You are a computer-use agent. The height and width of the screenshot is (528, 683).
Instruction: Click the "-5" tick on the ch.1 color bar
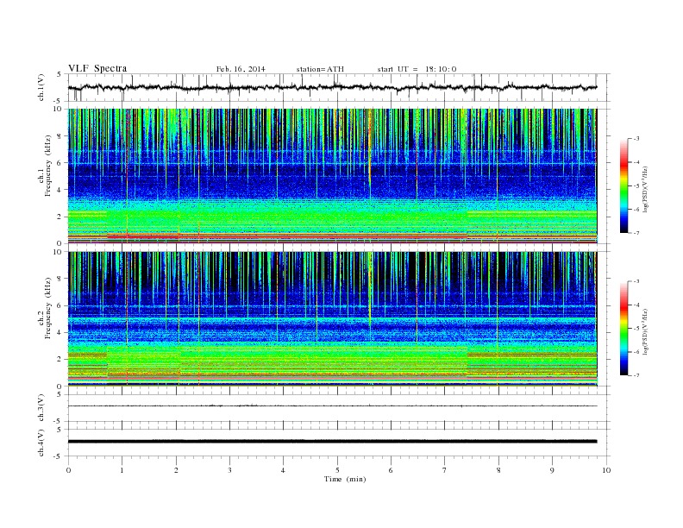click(636, 185)
